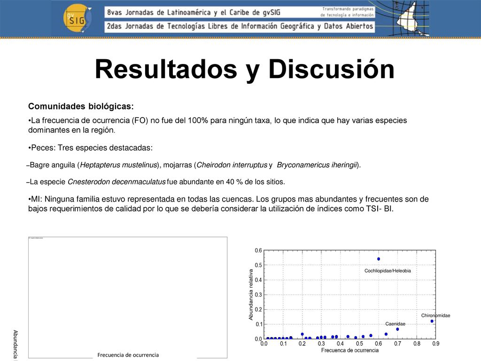Click the 'TSI- BI' index mention
The image size is (481, 361).
pos(379,209)
